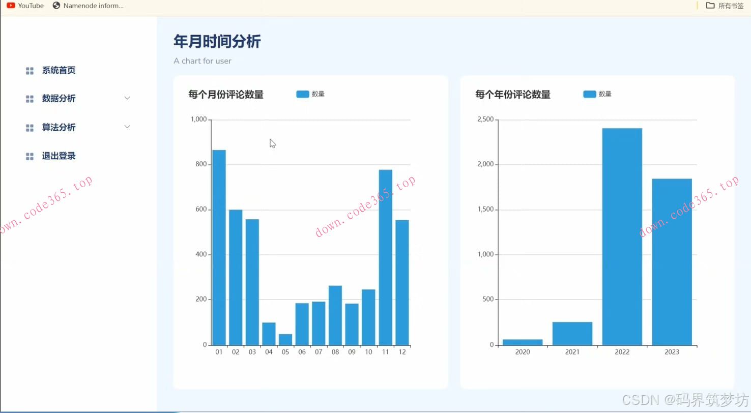751x413 pixels.
Task: Click the 2022 x-axis label
Action: pos(622,352)
